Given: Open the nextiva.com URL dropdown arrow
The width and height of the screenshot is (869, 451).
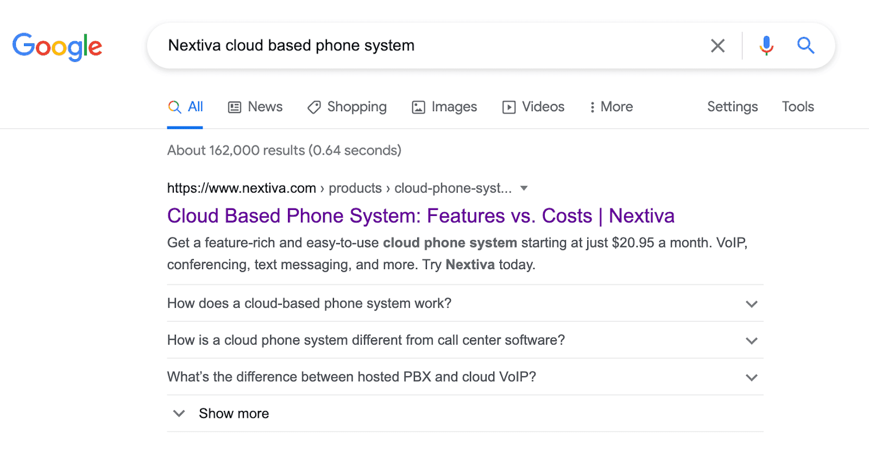Looking at the screenshot, I should [x=524, y=188].
